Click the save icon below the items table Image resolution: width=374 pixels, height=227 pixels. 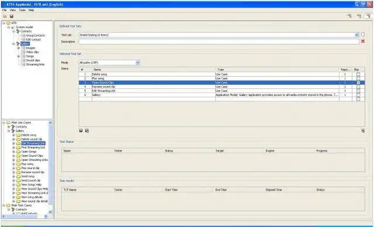[x=81, y=130]
